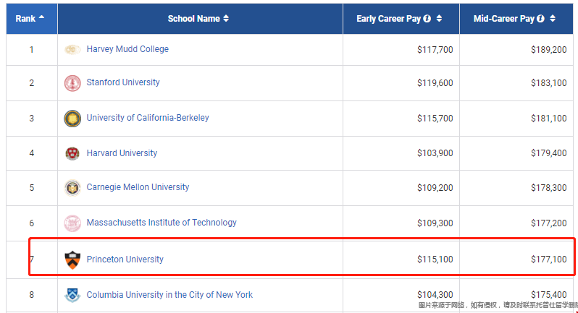Open the Stanford University link
Viewport: 578px width, 313px height.
pos(123,82)
